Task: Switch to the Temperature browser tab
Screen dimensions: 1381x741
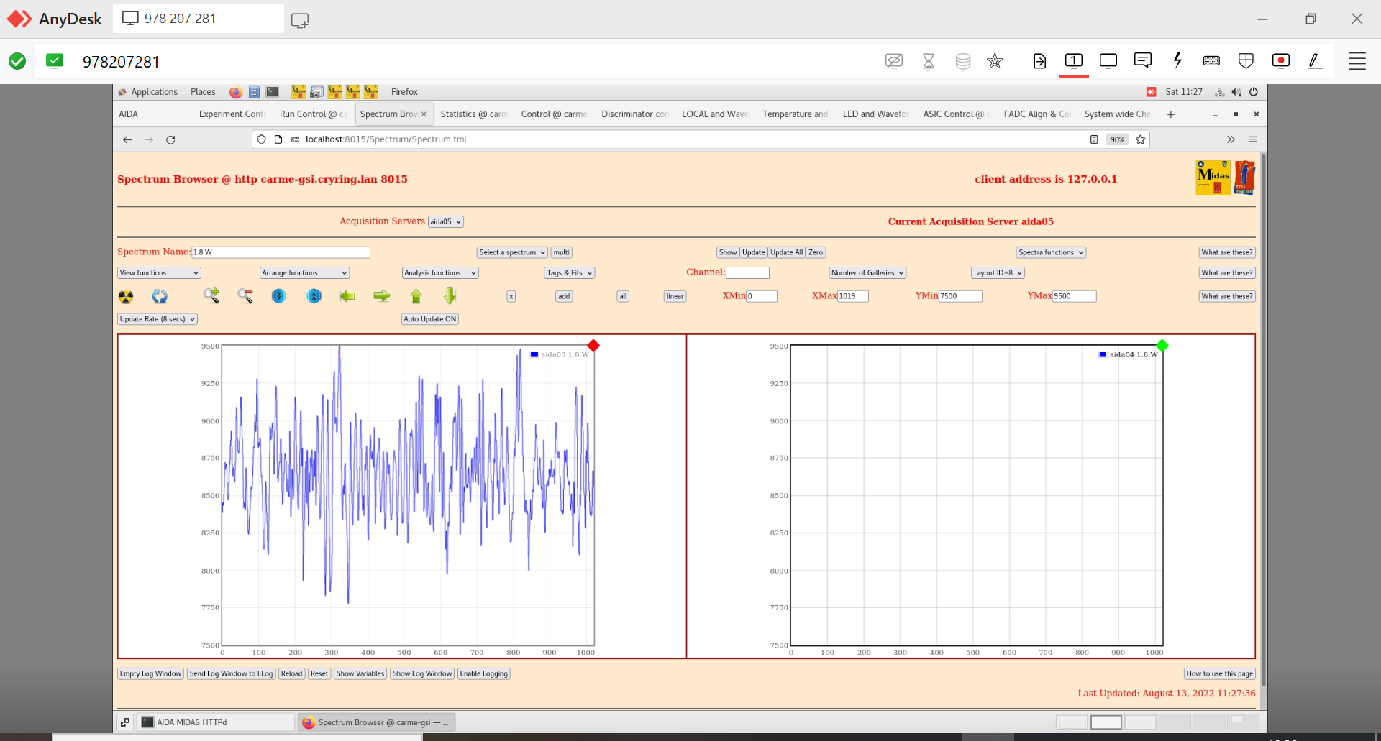Action: click(x=795, y=114)
